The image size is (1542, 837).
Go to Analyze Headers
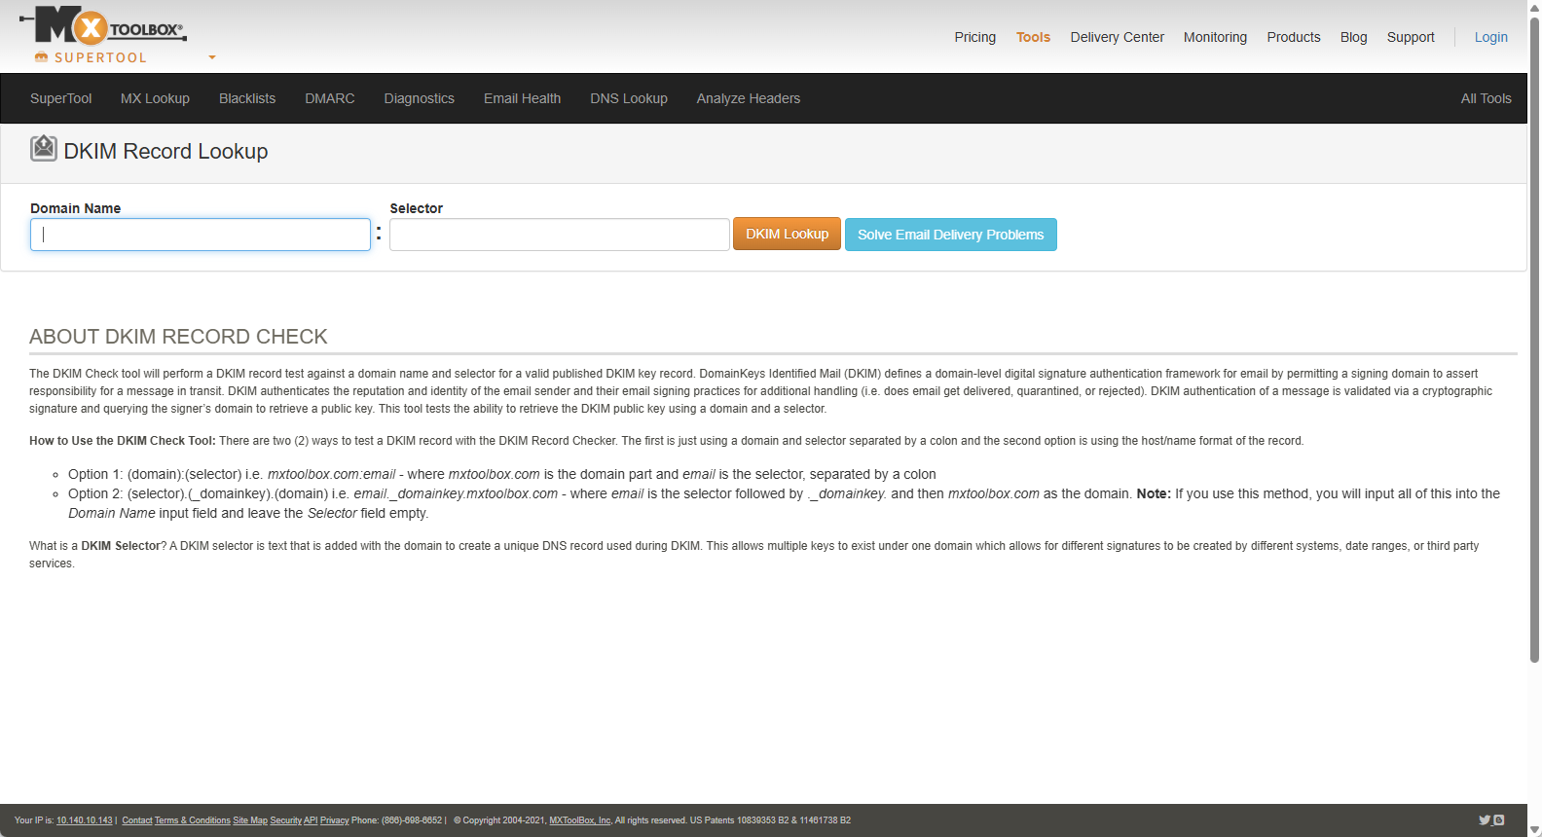point(749,98)
